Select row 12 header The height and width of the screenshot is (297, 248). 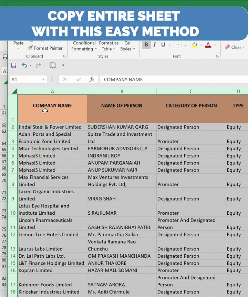pyautogui.click(x=13, y=235)
